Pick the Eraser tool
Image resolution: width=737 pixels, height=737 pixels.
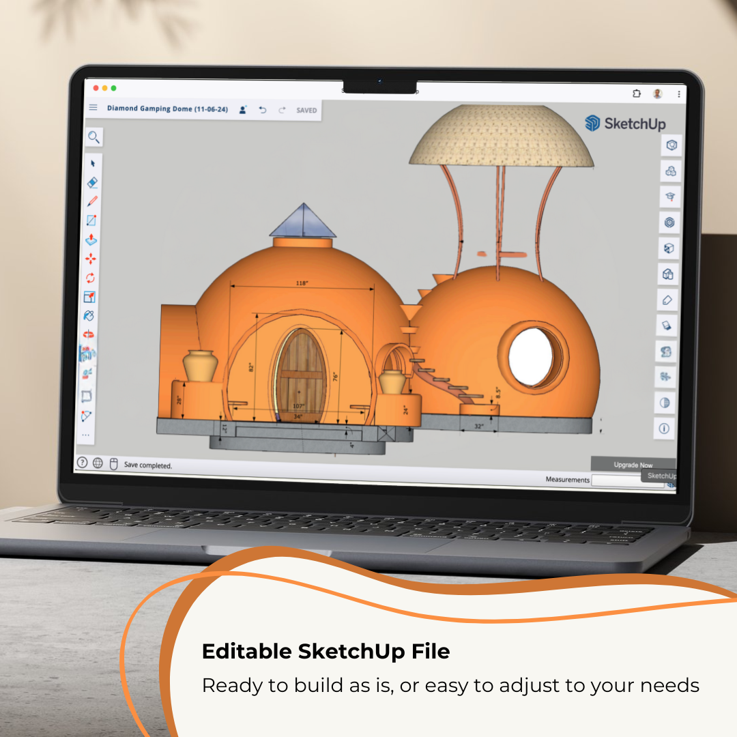(93, 183)
